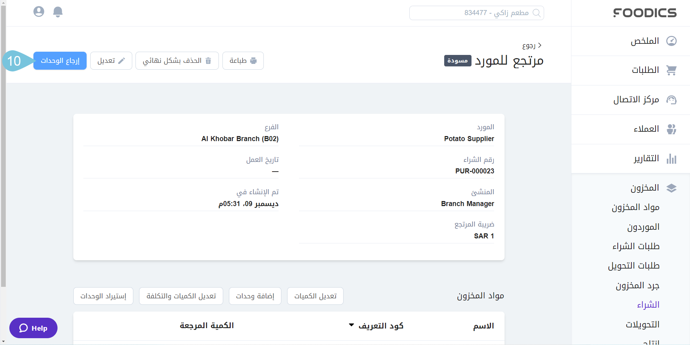690x345 pixels.
Task: Open the كود التعريف column dropdown arrow
Action: 351,325
